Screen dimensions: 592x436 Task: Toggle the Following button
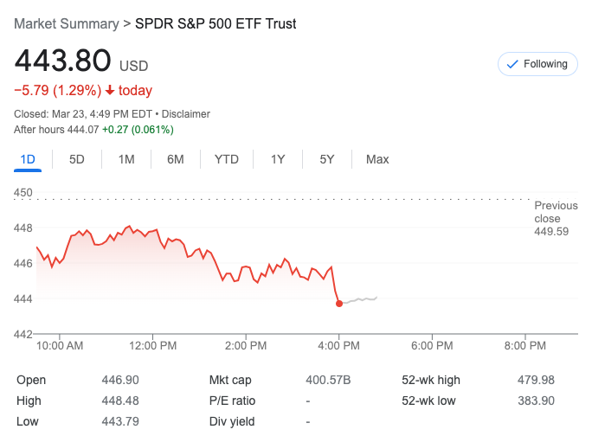click(x=537, y=64)
